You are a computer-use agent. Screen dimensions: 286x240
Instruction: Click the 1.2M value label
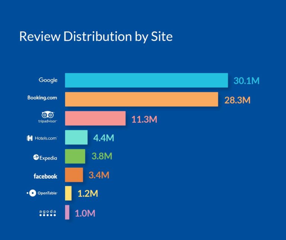tap(88, 194)
